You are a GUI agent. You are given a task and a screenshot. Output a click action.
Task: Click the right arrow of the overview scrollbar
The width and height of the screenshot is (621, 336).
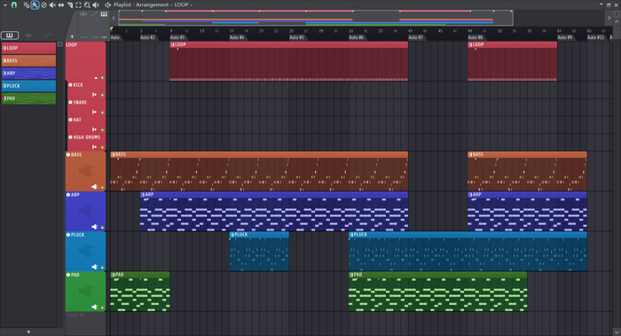point(609,18)
